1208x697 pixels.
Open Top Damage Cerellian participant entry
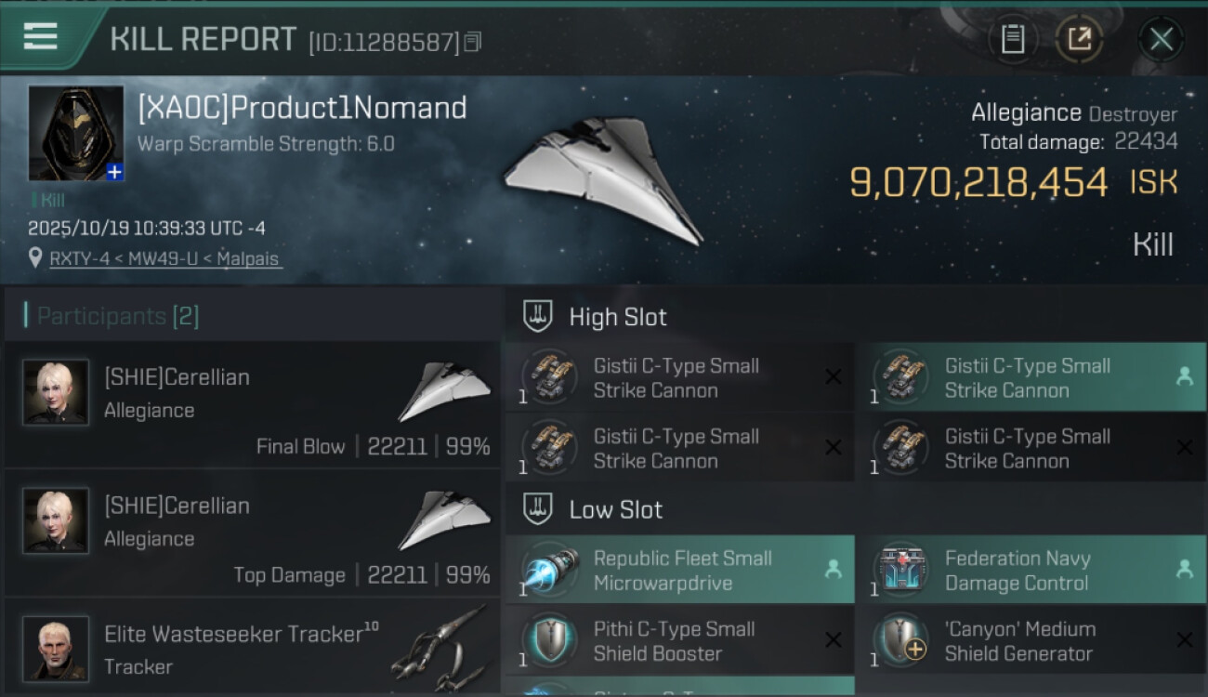(252, 533)
